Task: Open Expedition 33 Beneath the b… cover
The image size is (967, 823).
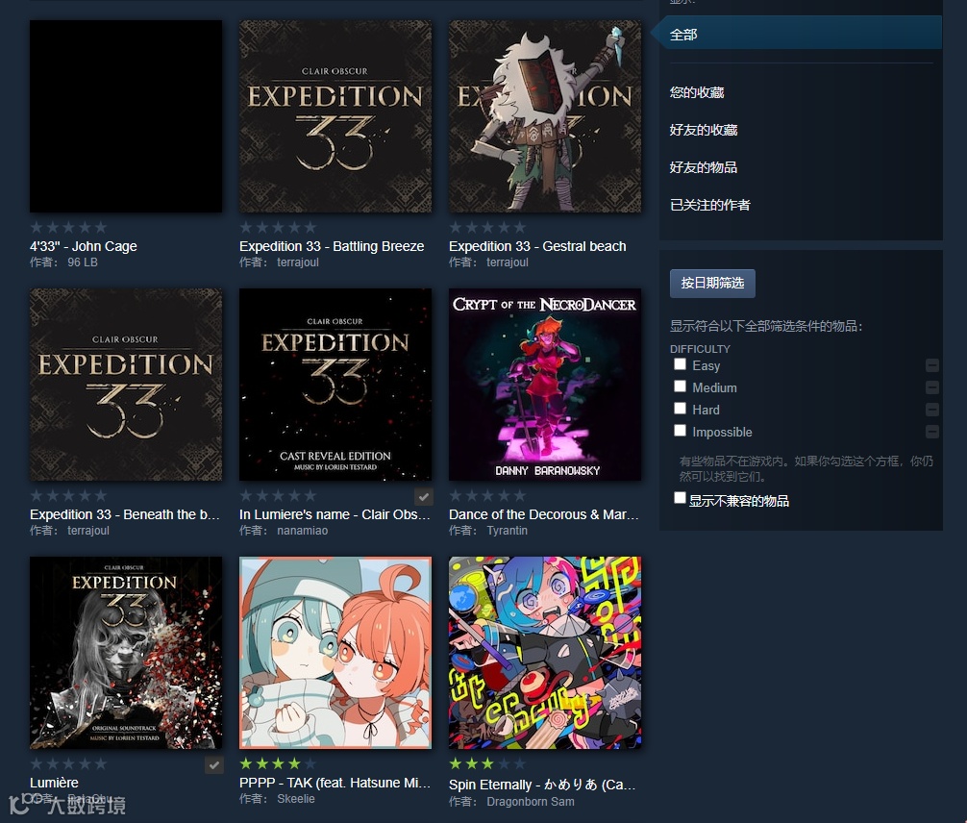Action: coord(126,385)
